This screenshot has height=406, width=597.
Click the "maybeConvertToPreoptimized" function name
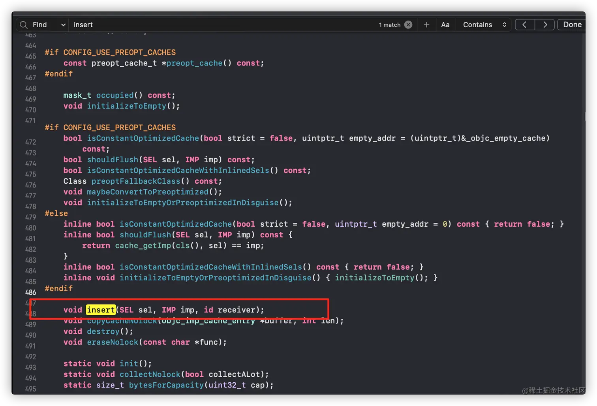(x=148, y=192)
